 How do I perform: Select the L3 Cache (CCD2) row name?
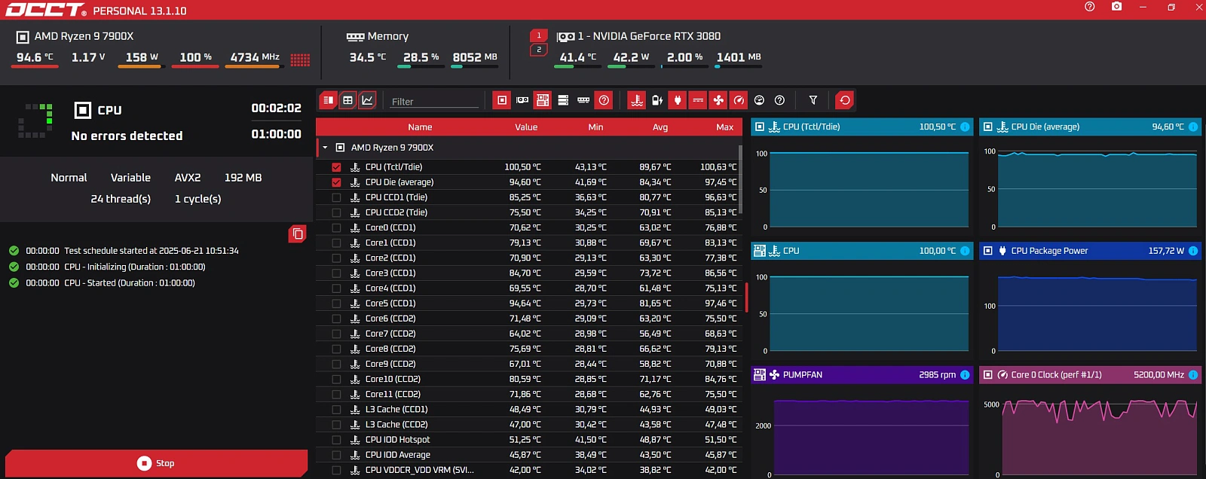396,425
